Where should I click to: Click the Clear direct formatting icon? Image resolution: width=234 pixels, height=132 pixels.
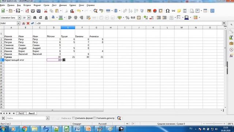72,11
